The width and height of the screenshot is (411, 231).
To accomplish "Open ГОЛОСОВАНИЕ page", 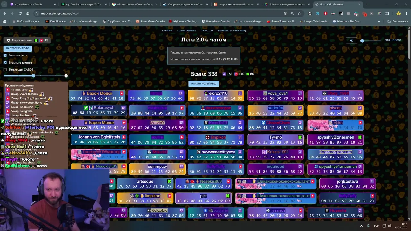I will (187, 30).
